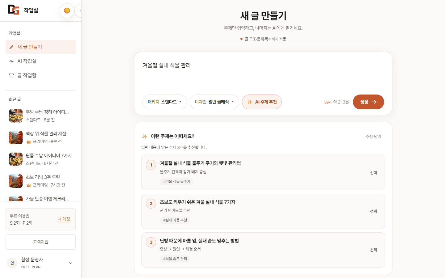The width and height of the screenshot is (445, 278).
Task: Toggle the sun theme icon button
Action: pos(67,11)
